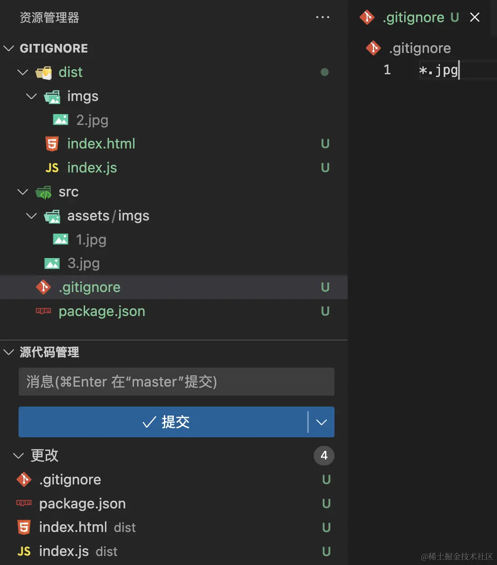Select 1.jpg in assets/imgs folder
The height and width of the screenshot is (565, 497).
coord(91,239)
